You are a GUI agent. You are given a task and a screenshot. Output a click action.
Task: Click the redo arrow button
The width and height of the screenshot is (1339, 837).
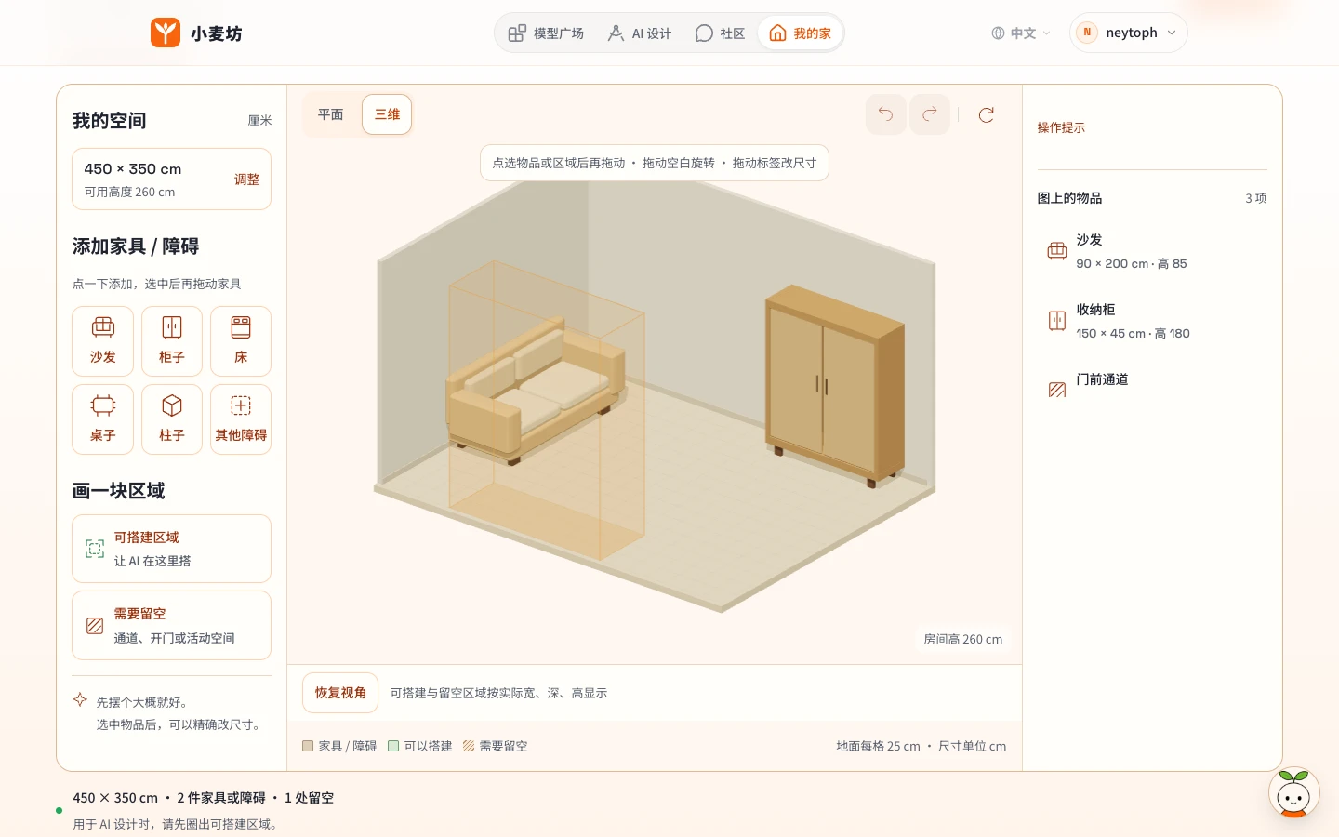(930, 114)
